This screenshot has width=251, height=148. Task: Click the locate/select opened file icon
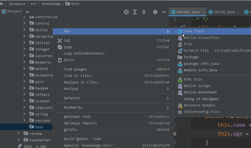(x=126, y=12)
